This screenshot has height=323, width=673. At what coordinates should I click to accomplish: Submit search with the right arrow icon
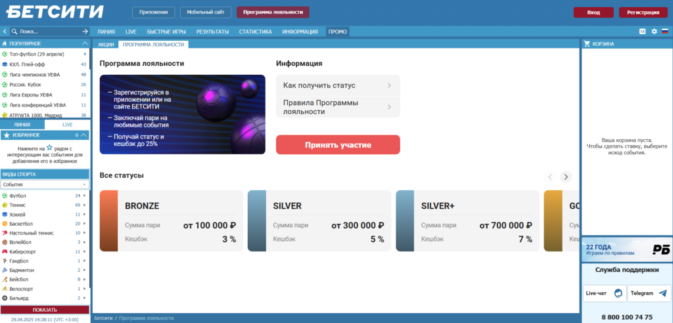85,32
